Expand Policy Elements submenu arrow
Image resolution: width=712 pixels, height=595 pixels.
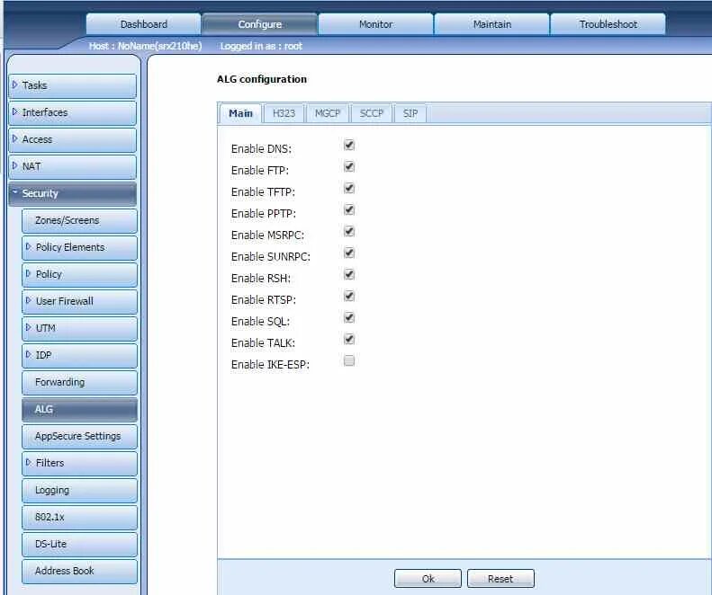coord(29,246)
